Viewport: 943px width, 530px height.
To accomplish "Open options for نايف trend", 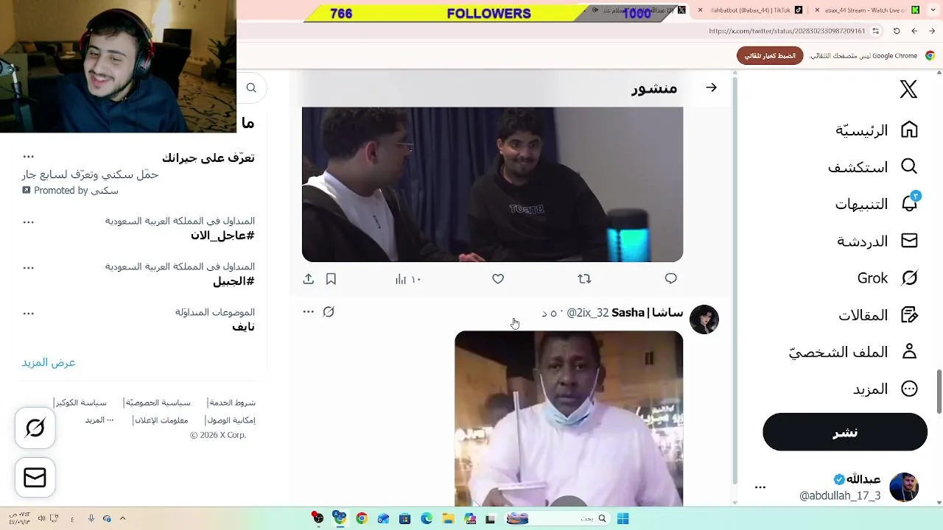I will [x=28, y=313].
